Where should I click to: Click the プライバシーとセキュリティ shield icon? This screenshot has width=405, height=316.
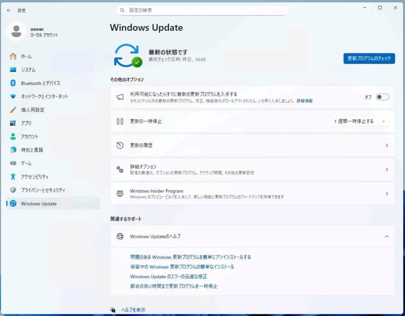click(x=13, y=190)
